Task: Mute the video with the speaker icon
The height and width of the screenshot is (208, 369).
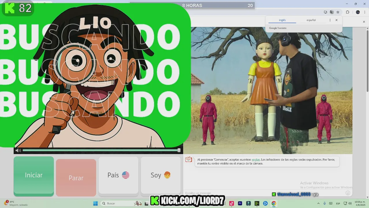Action: click(x=18, y=150)
